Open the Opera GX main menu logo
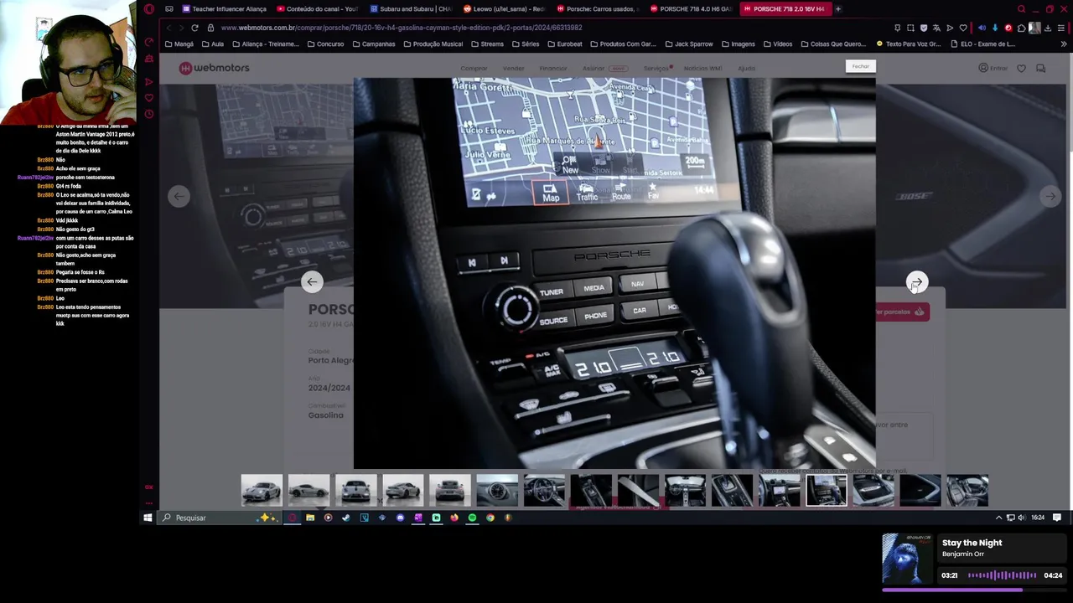The width and height of the screenshot is (1073, 603). click(x=149, y=9)
